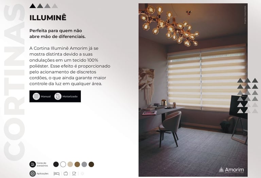Click the Amorim logo on the photo
The height and width of the screenshot is (178, 261).
(x=231, y=170)
